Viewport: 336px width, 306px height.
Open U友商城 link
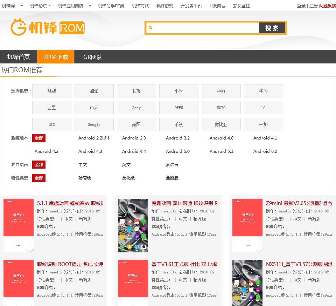pos(217,6)
